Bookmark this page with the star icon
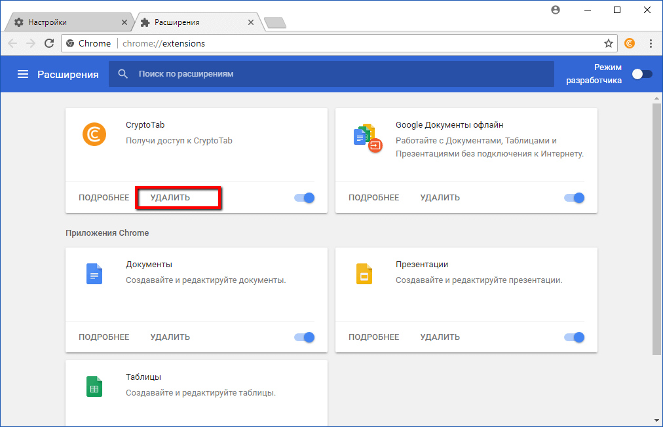 coord(609,43)
